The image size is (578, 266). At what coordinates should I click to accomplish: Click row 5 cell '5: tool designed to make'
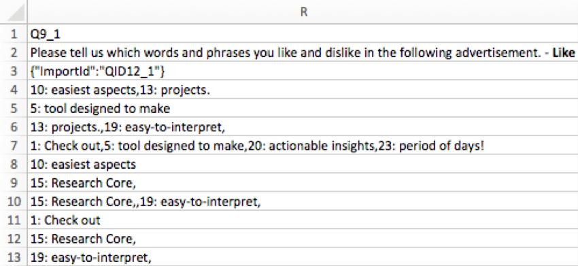click(303, 108)
